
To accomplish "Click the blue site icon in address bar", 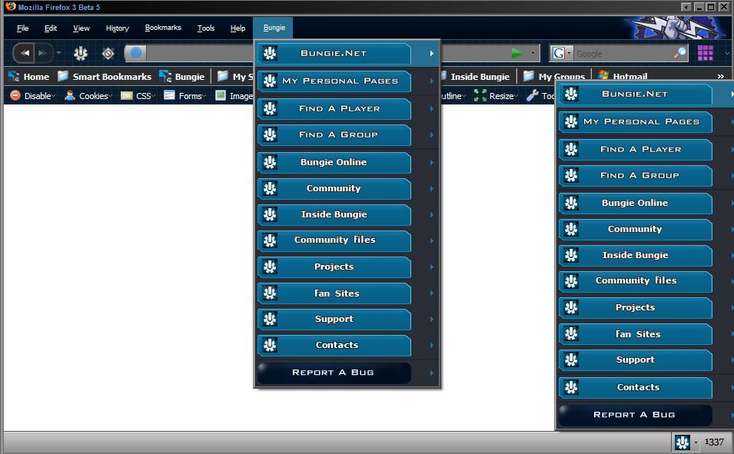I will tap(136, 53).
